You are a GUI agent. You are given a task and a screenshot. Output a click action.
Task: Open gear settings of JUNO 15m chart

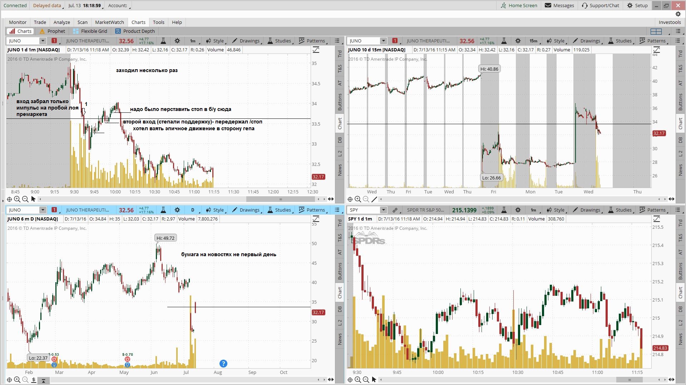pyautogui.click(x=518, y=41)
